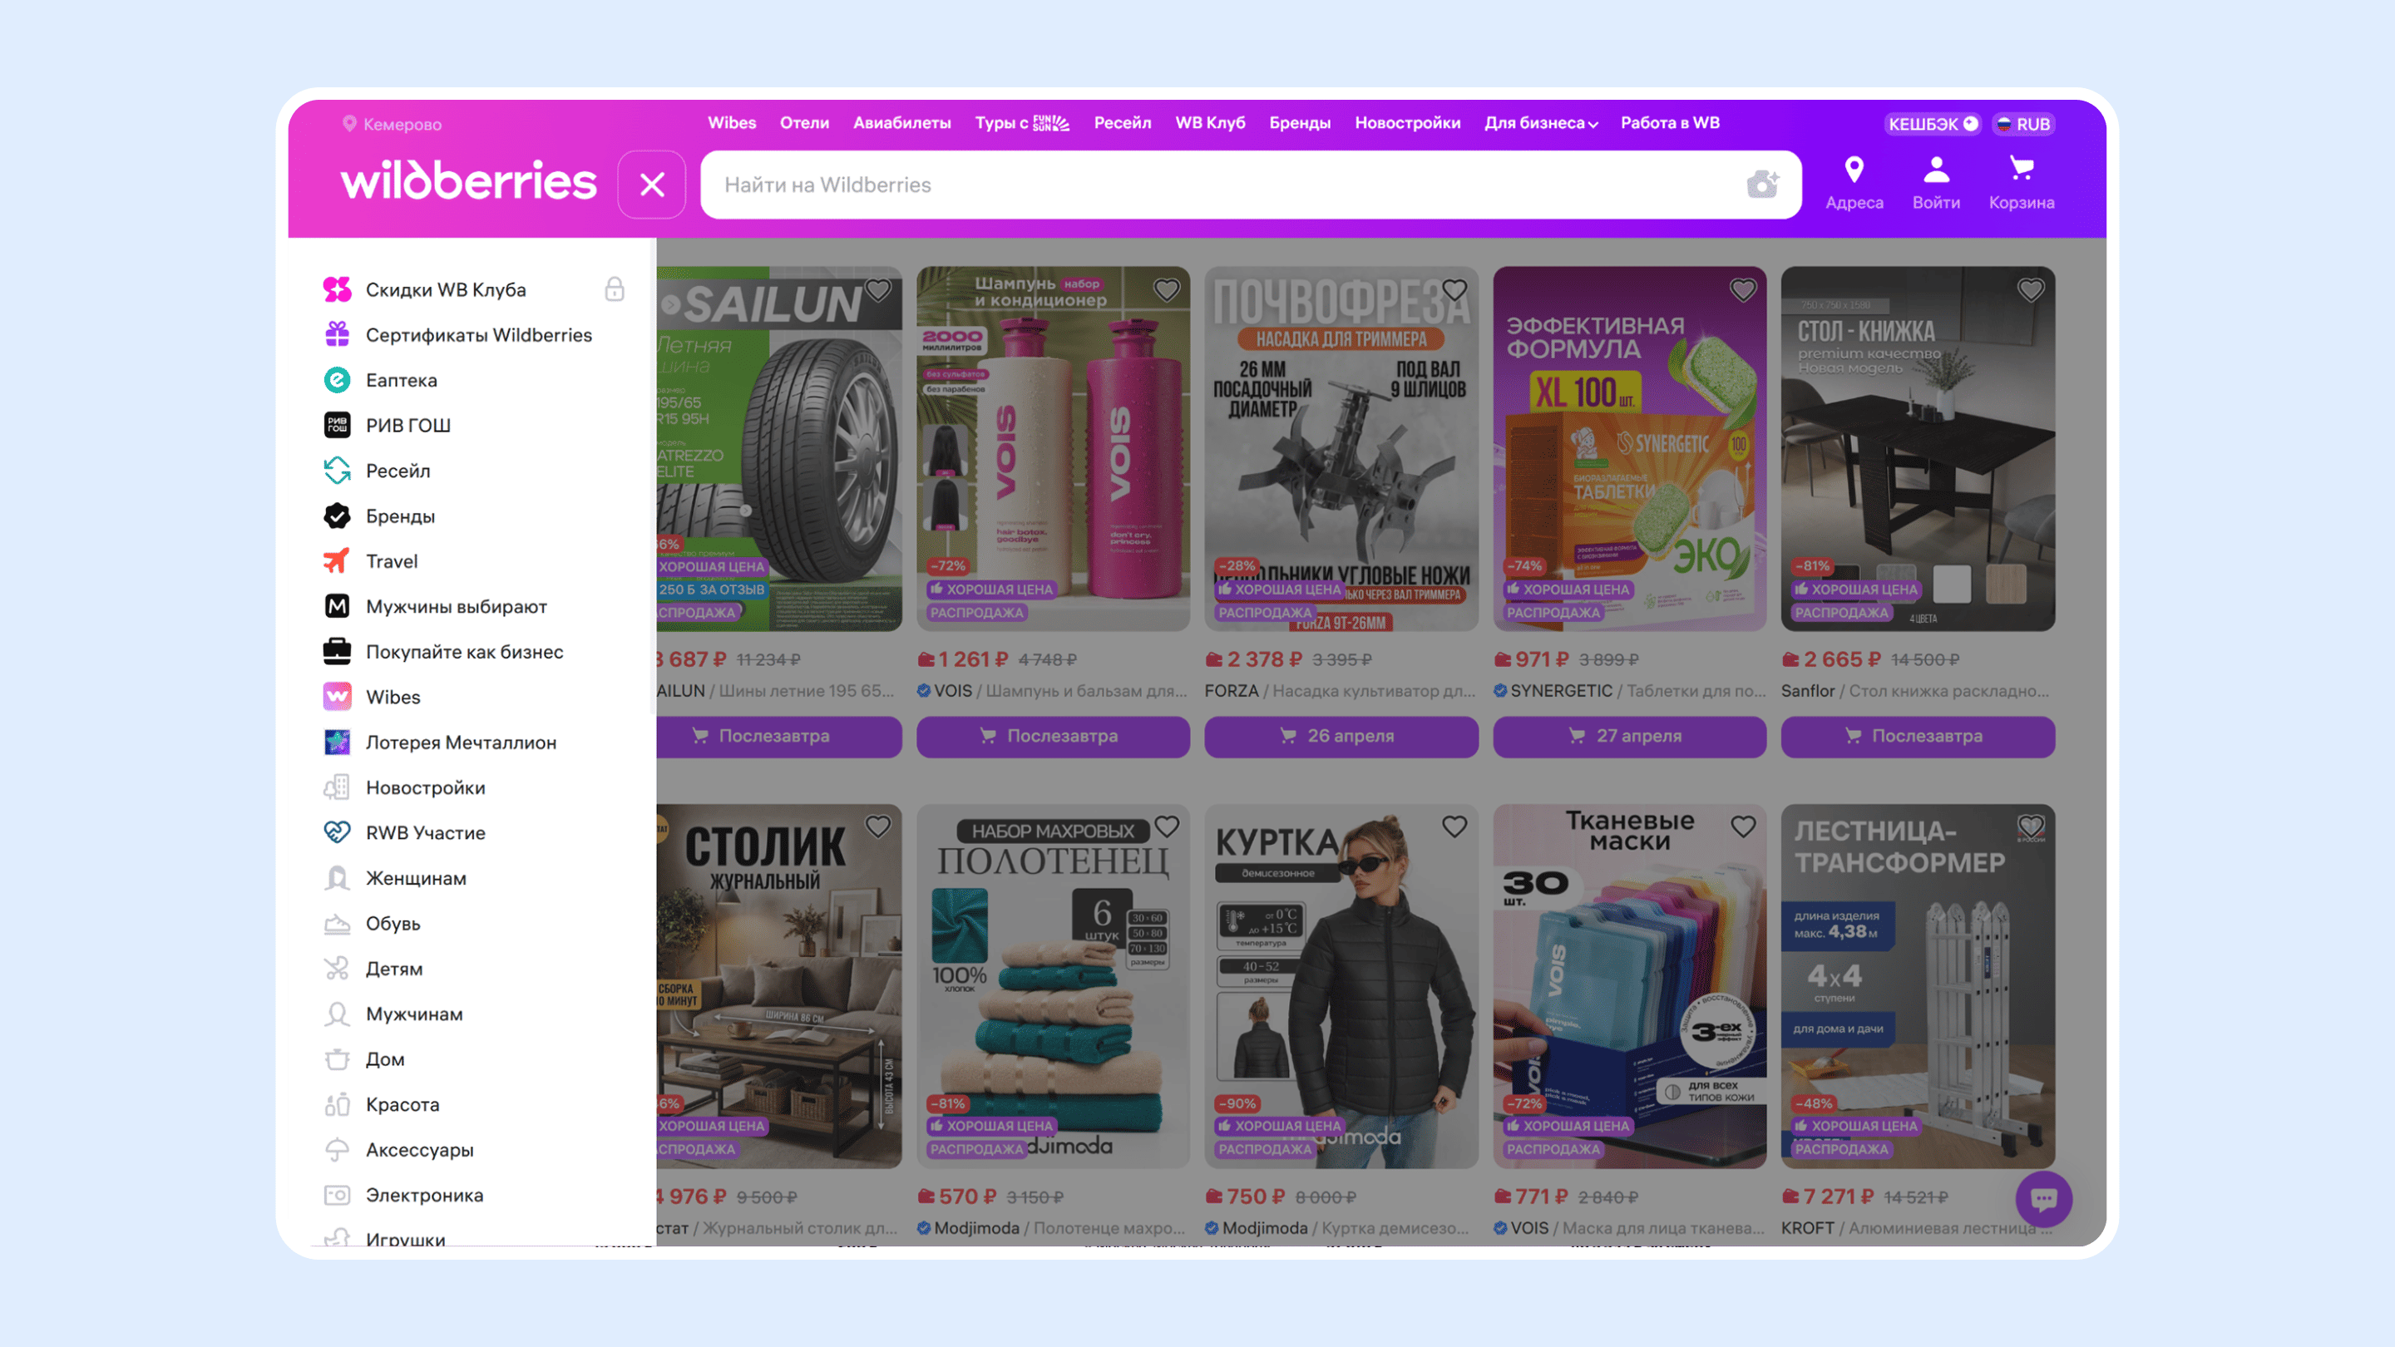Favorite the Sailun tire with heart

click(877, 290)
